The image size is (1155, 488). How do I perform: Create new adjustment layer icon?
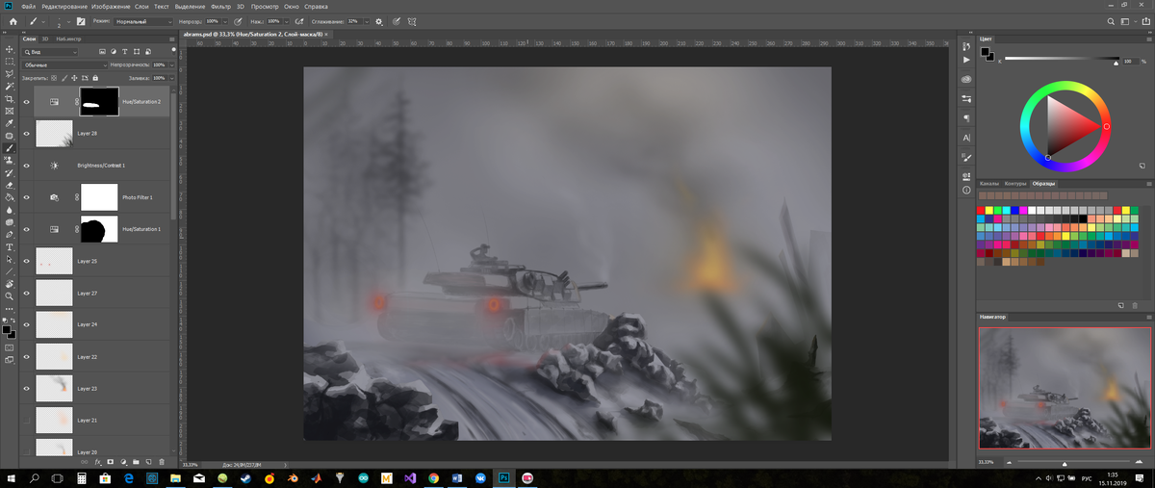coord(124,461)
